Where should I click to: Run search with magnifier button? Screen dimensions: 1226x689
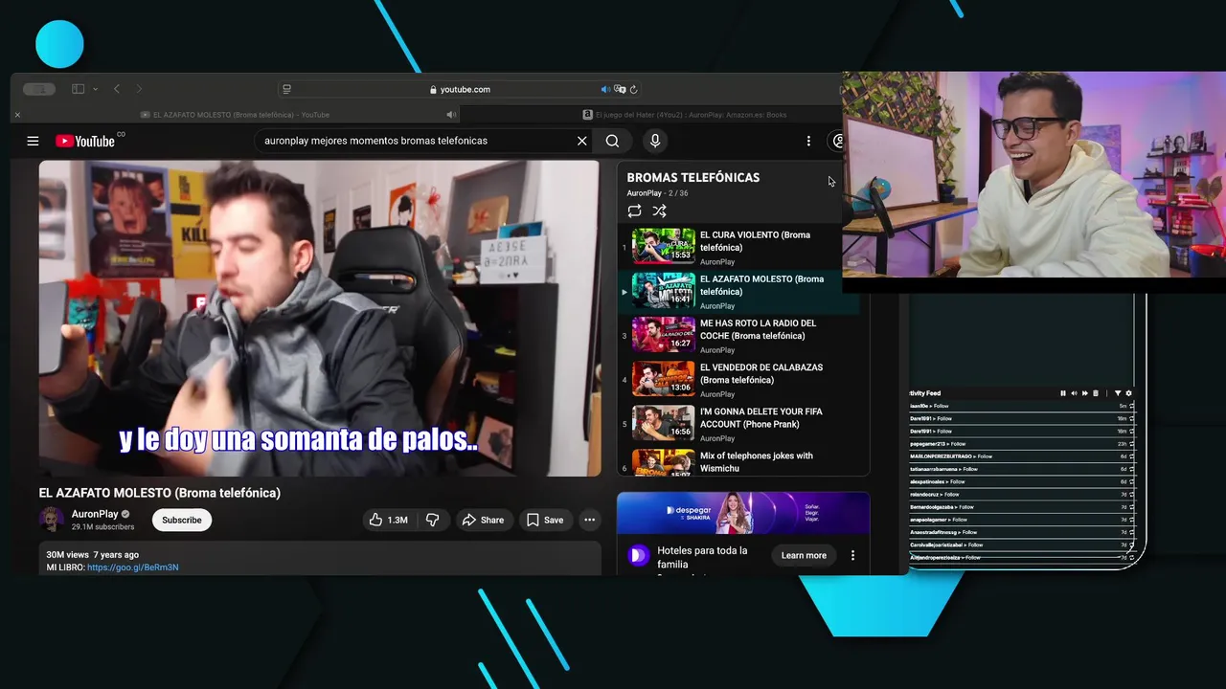click(x=612, y=141)
